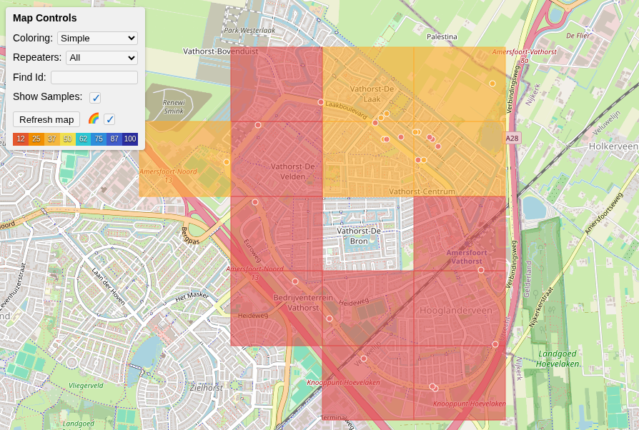Click the rainbow legend icon
Image resolution: width=639 pixels, height=430 pixels.
[94, 119]
